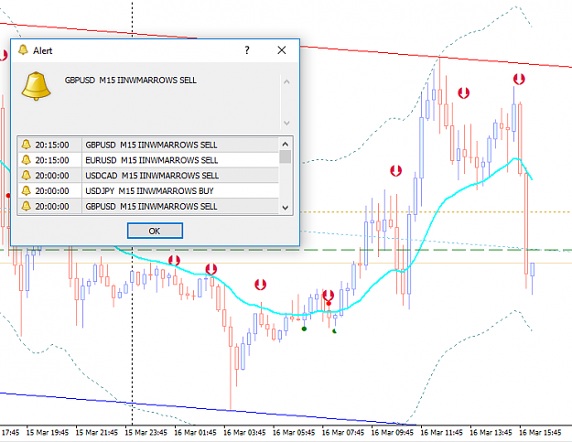Click up arrow of the message text scrollbar
Screen dimensions: 572x442
coord(286,82)
